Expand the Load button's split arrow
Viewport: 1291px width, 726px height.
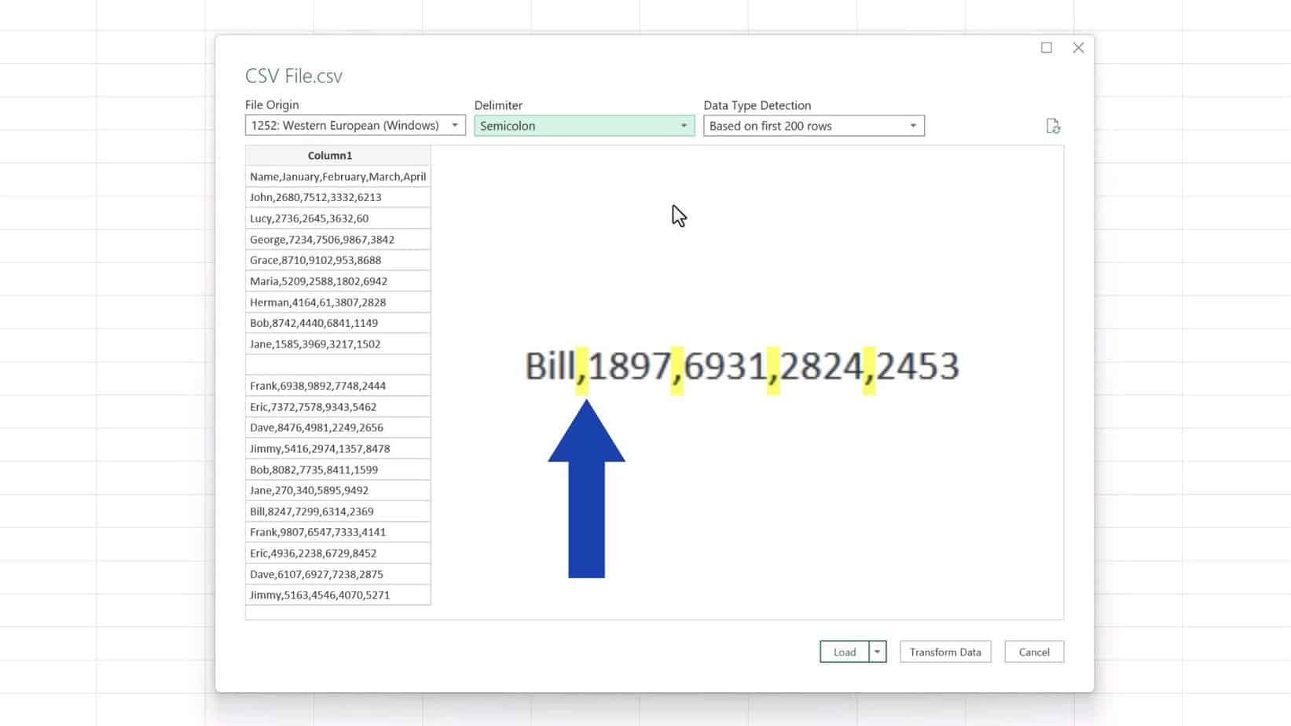pos(877,651)
